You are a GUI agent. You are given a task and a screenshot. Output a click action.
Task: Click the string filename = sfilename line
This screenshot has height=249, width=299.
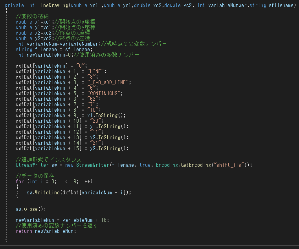point(54,50)
